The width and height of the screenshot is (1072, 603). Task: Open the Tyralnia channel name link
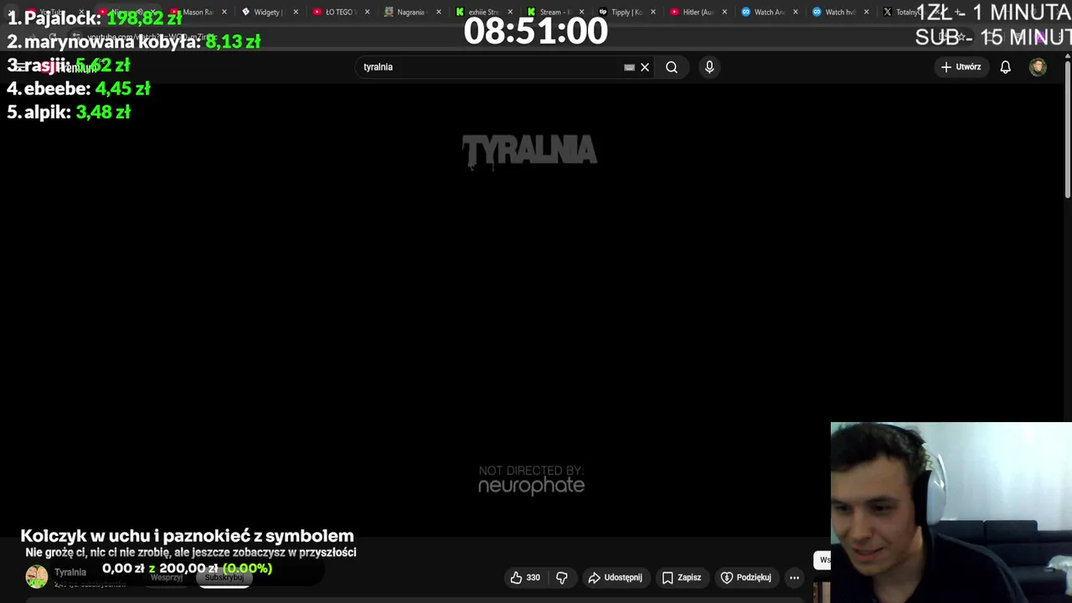click(70, 572)
